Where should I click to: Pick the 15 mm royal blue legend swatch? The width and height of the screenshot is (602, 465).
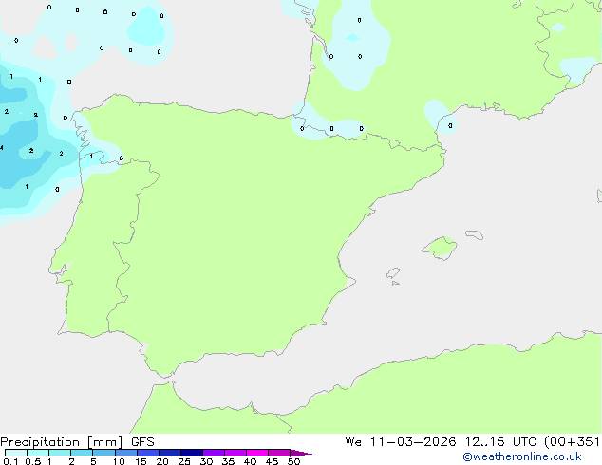pyautogui.click(x=148, y=453)
